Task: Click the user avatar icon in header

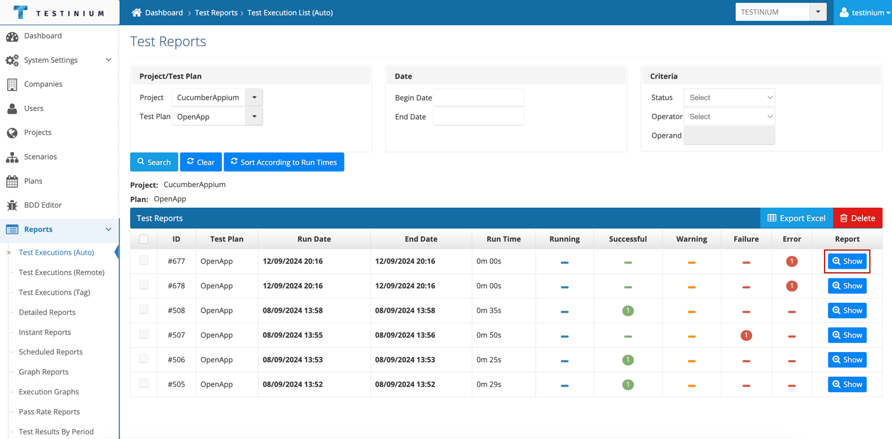Action: [x=844, y=12]
